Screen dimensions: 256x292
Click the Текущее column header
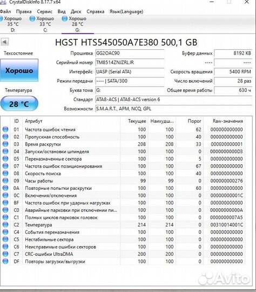coord(134,121)
